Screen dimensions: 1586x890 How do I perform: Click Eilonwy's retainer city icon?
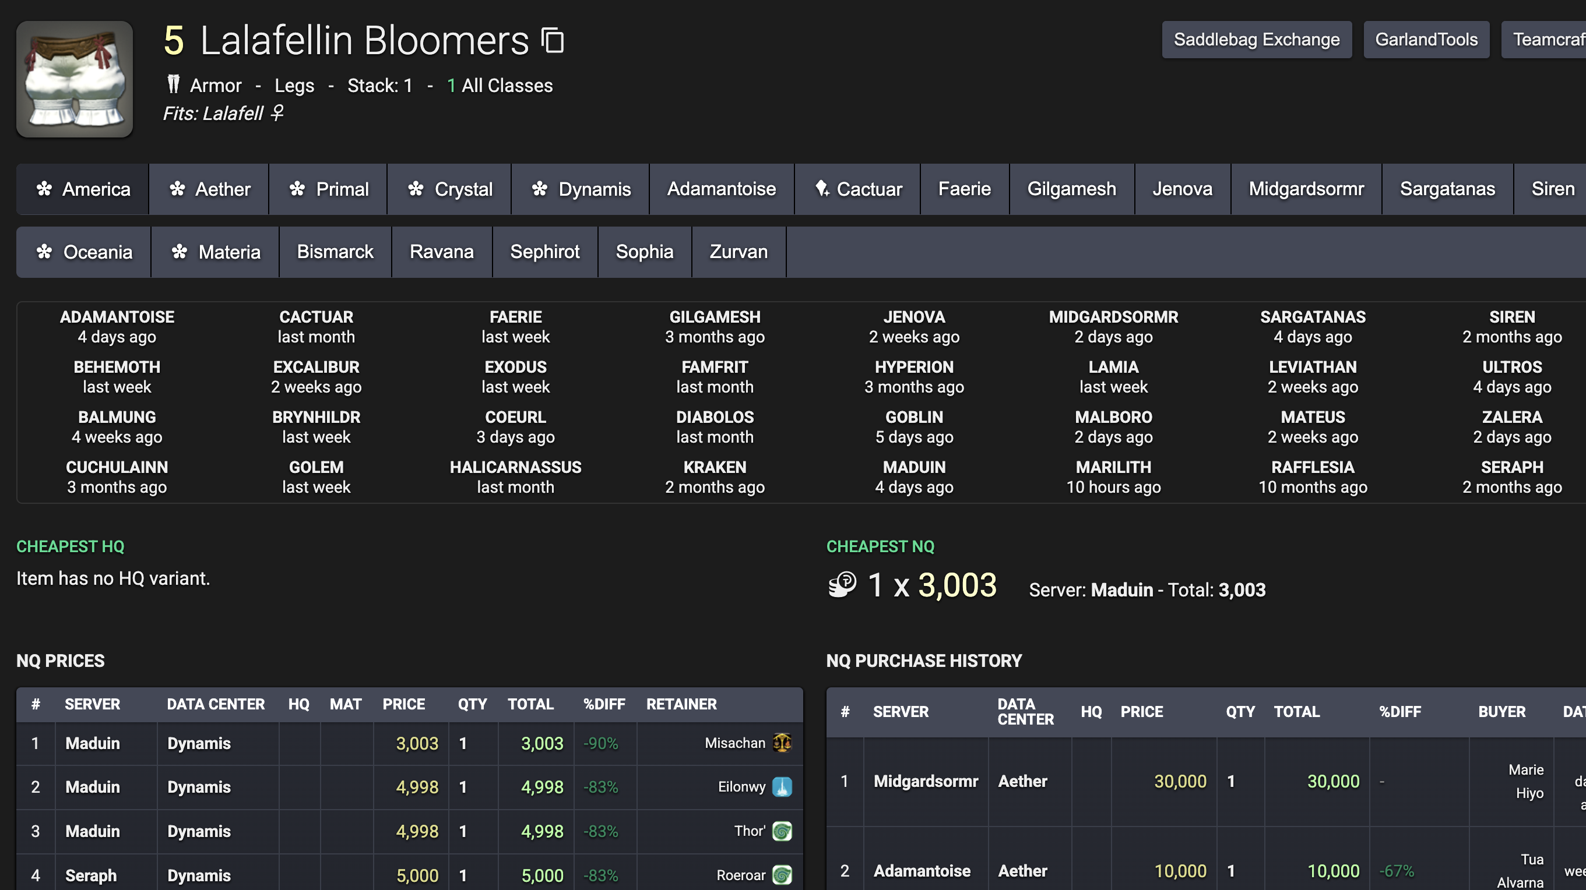pos(782,787)
